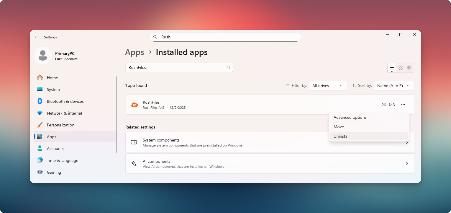Click the Personalization paintbrush icon
The width and height of the screenshot is (451, 213).
tap(40, 125)
